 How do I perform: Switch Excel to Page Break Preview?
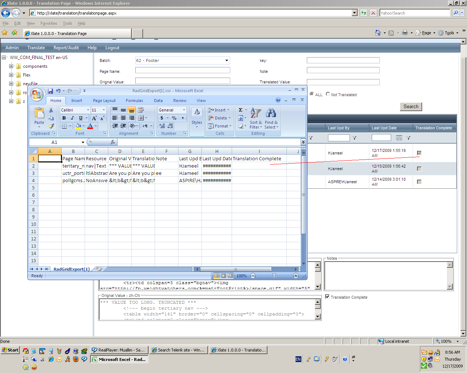coord(231,276)
